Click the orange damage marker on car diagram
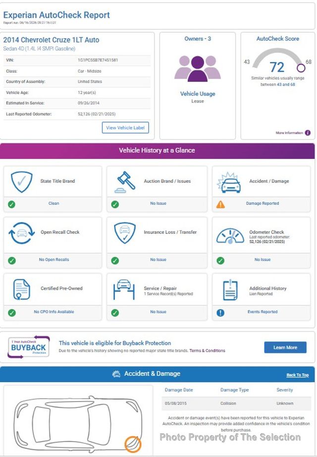 133,445
